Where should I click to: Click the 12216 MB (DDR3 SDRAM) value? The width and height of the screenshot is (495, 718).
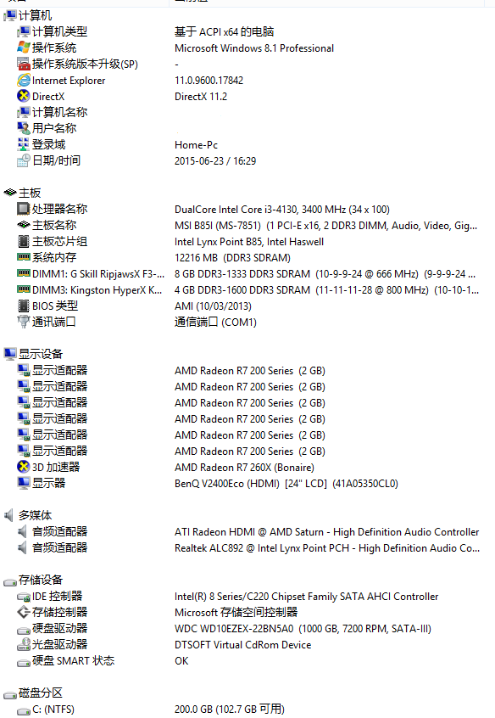(232, 258)
